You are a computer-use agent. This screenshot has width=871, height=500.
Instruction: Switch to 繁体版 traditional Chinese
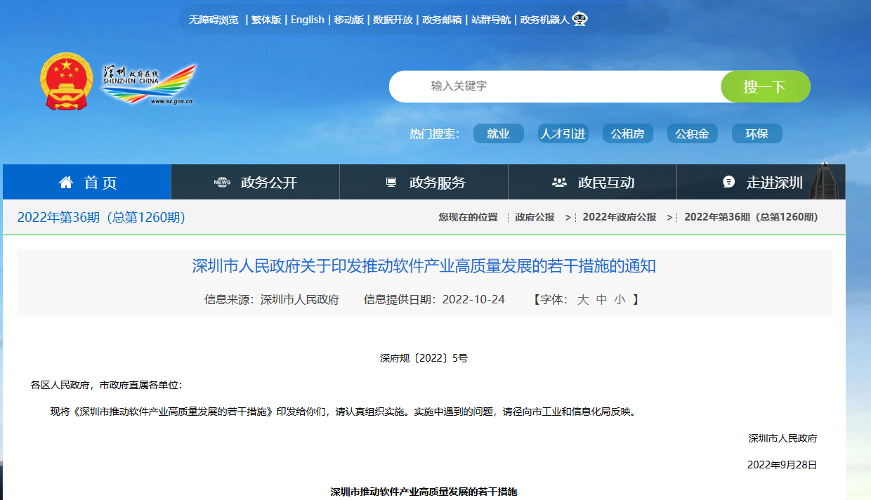point(266,20)
